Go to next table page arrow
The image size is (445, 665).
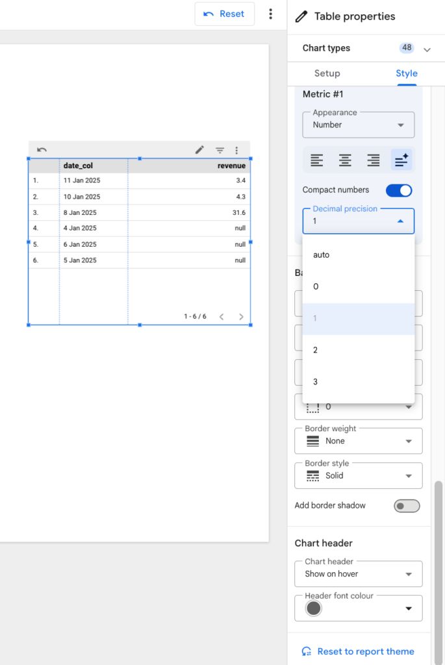click(241, 317)
